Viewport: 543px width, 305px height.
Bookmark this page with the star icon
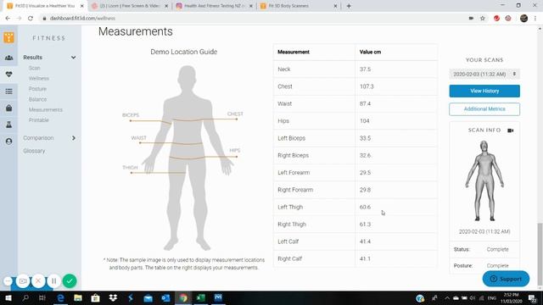(483, 19)
